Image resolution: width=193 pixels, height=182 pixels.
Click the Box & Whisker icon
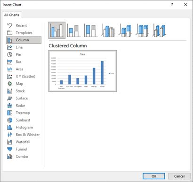point(9,135)
